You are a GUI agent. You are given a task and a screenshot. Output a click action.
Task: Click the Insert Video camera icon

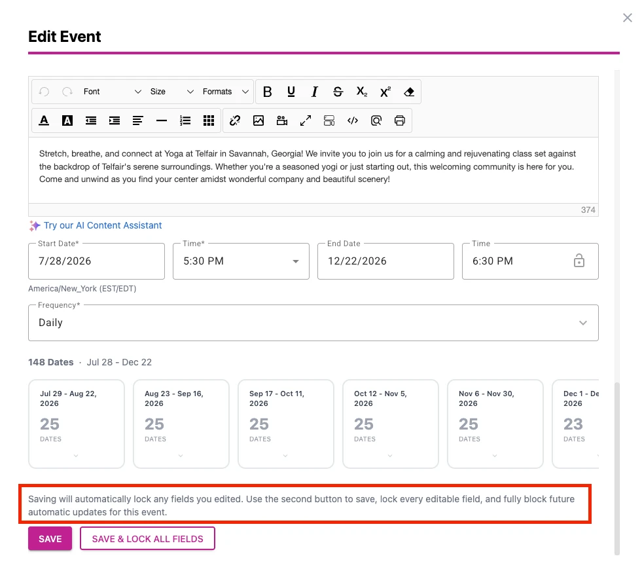(x=281, y=121)
